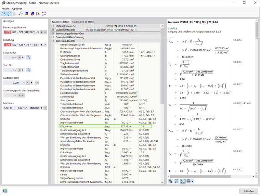Click the curve diagram toolbar icon

point(38,14)
